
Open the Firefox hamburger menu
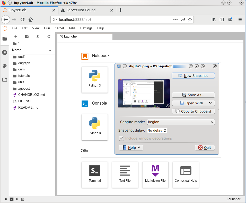tap(240, 20)
